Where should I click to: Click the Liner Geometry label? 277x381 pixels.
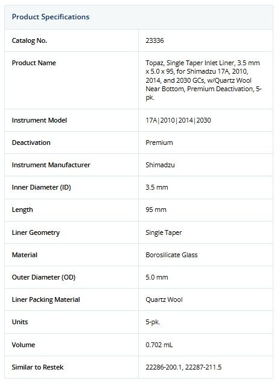pyautogui.click(x=36, y=232)
